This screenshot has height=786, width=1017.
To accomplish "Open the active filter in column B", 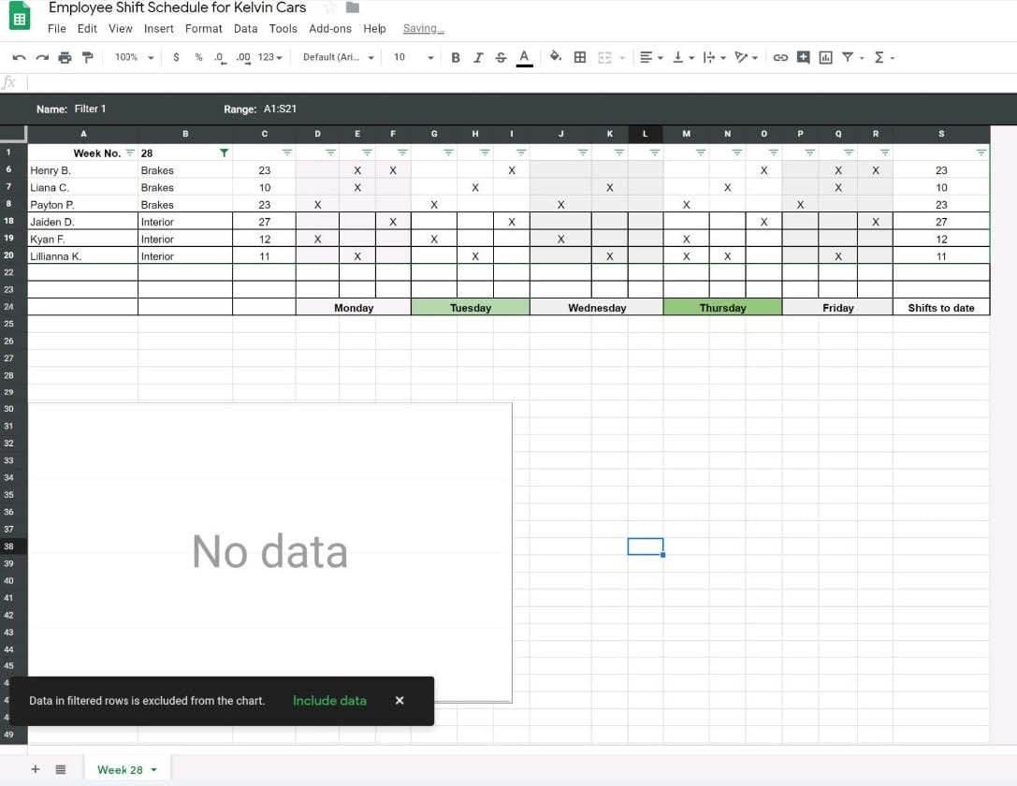I will (224, 153).
